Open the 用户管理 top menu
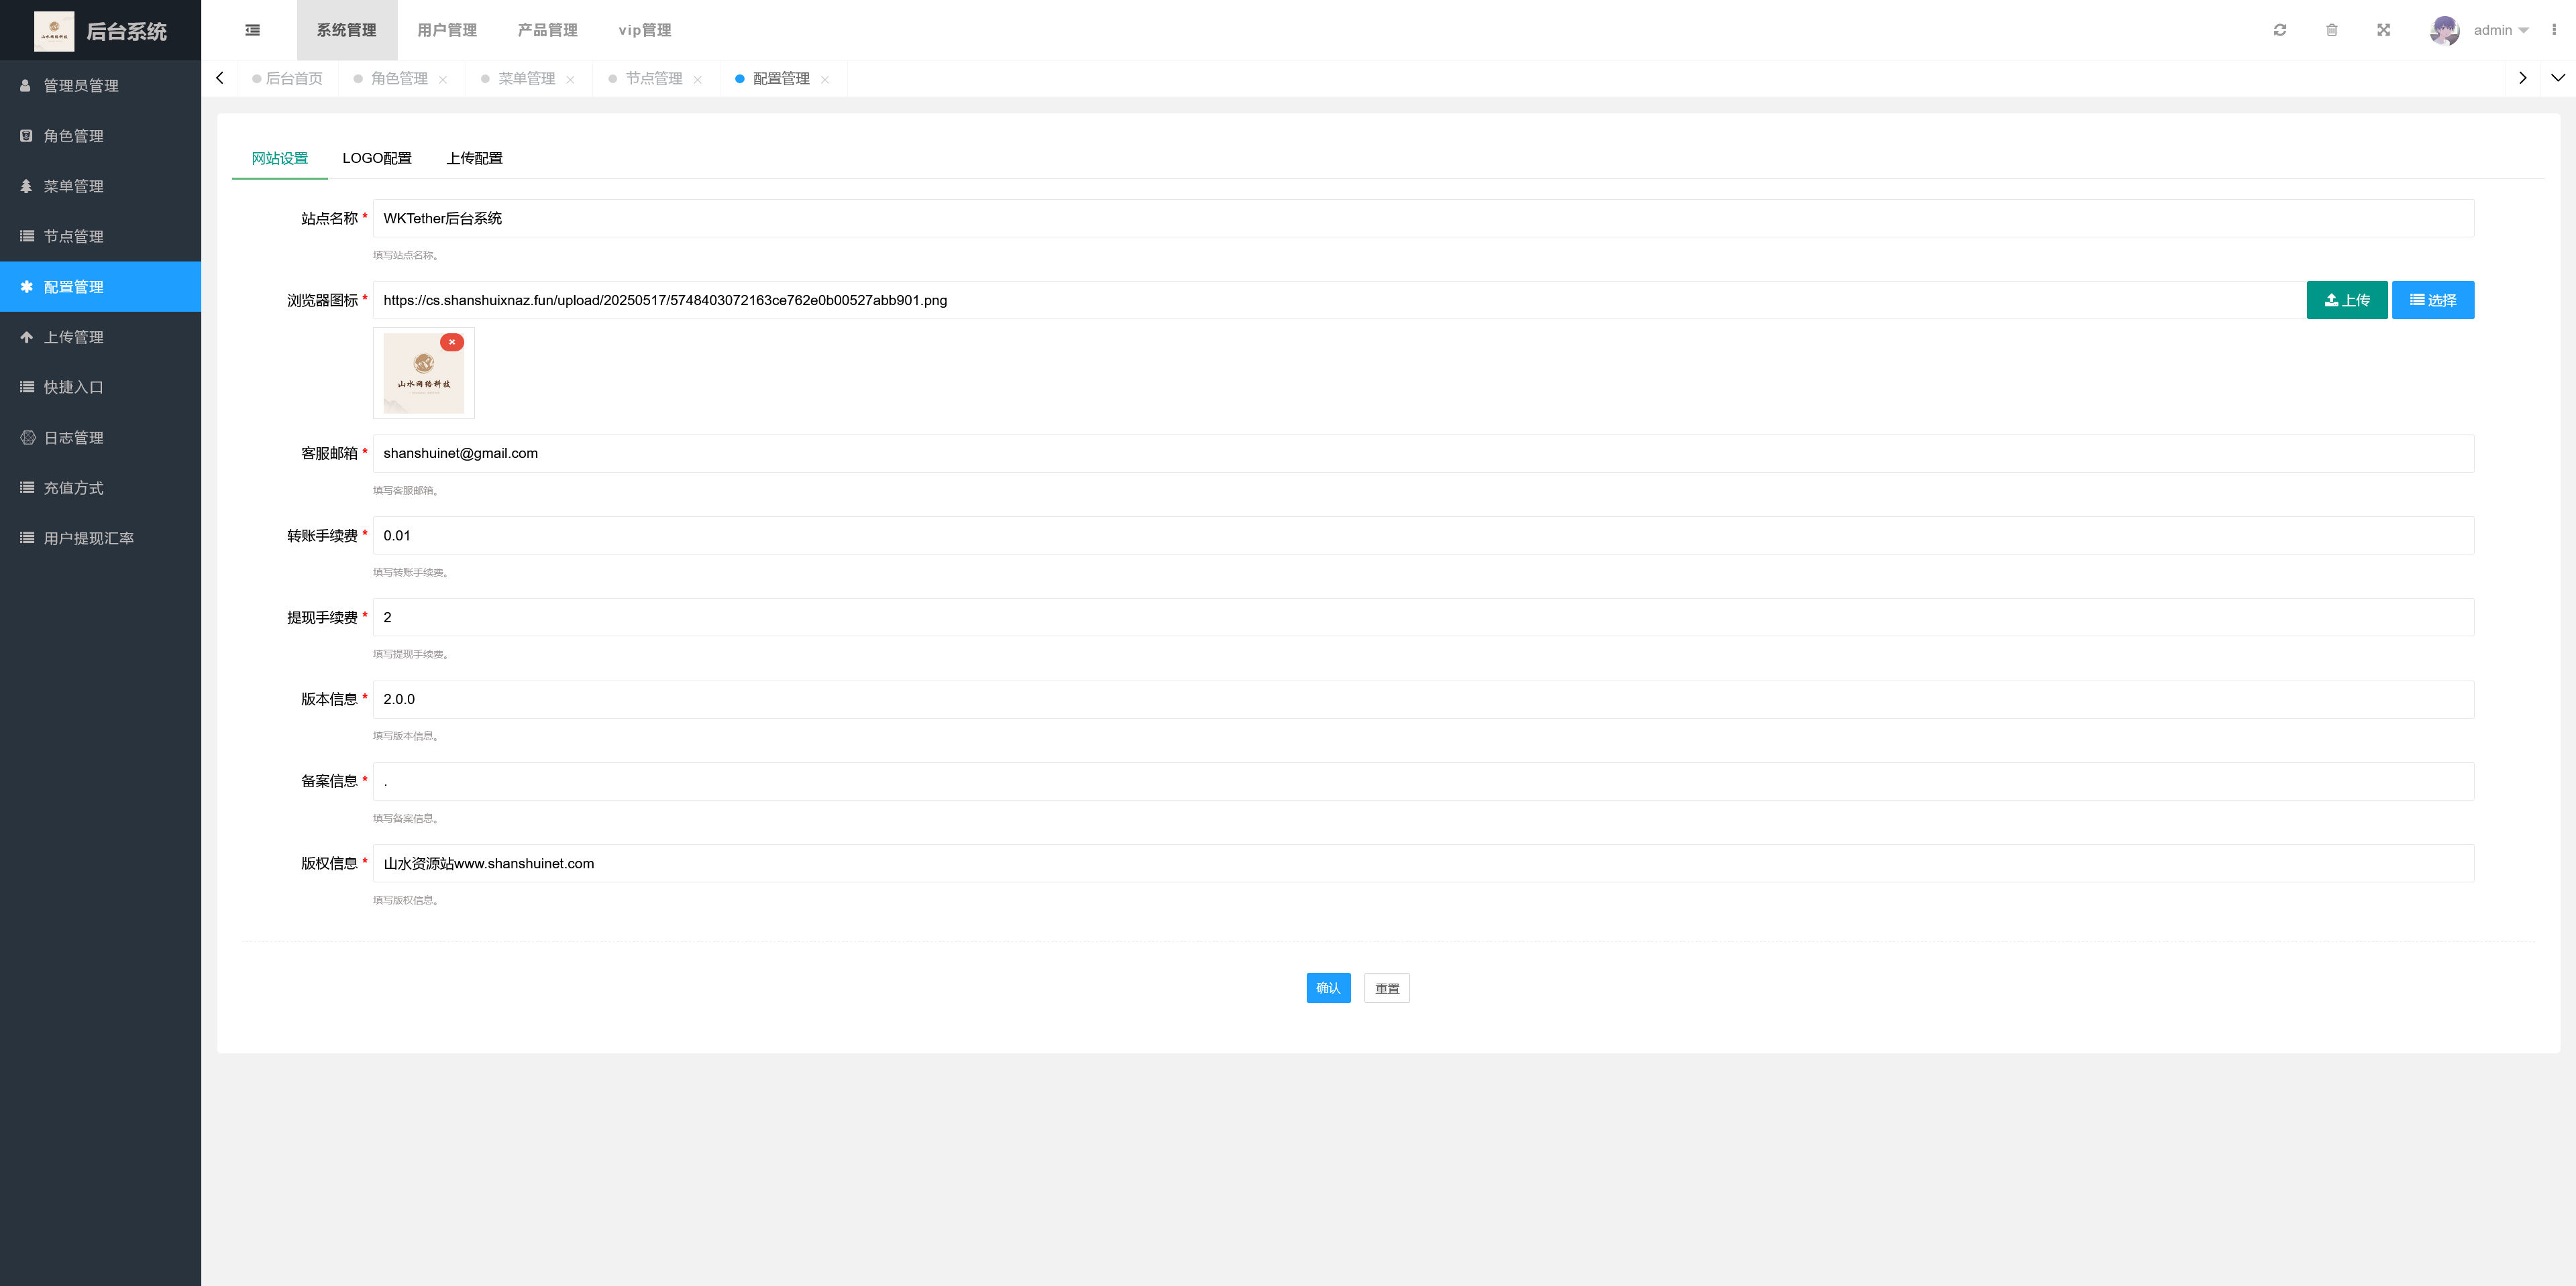The width and height of the screenshot is (2576, 1286). 447,30
